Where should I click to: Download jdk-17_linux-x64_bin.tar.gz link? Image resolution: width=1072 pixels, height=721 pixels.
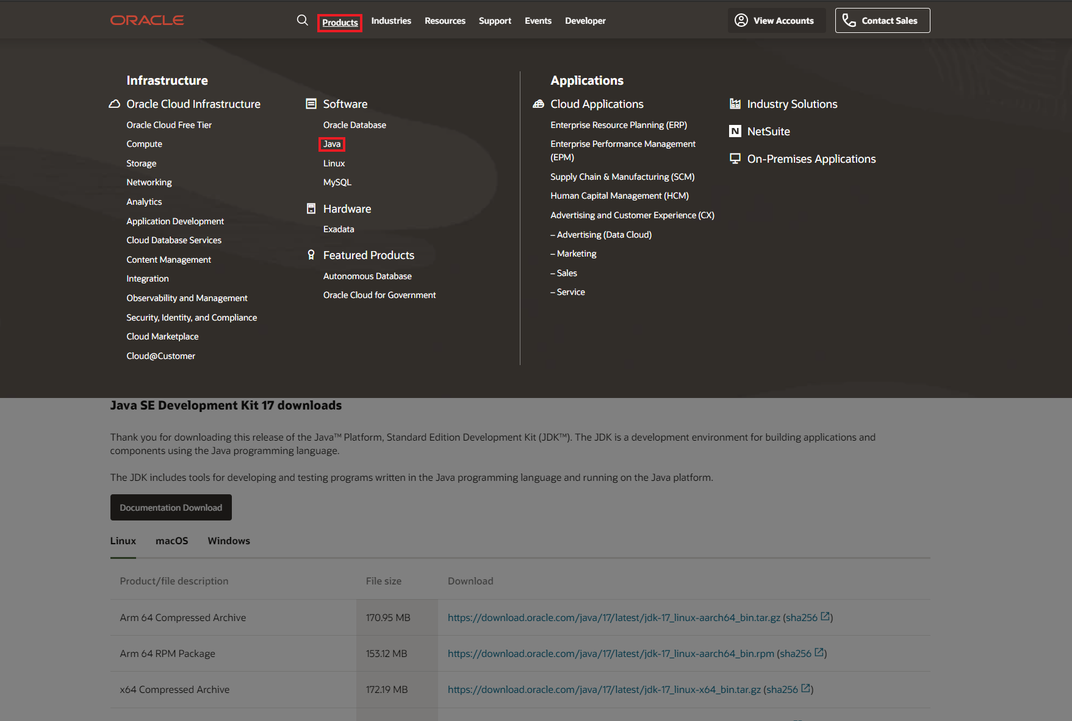pos(604,689)
